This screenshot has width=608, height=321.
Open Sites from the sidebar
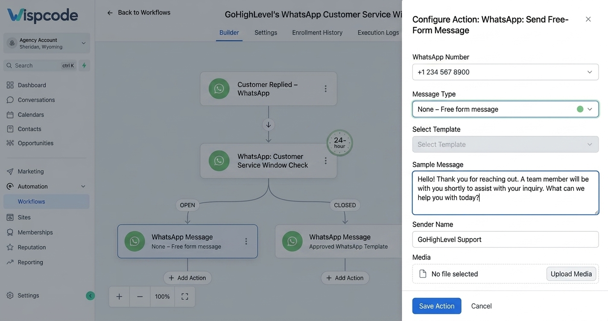19,217
